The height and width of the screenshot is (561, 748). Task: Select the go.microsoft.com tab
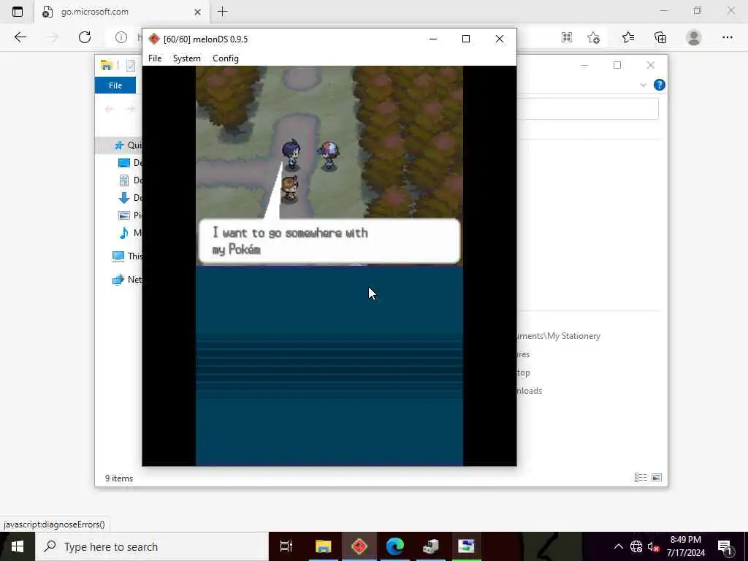pos(122,12)
